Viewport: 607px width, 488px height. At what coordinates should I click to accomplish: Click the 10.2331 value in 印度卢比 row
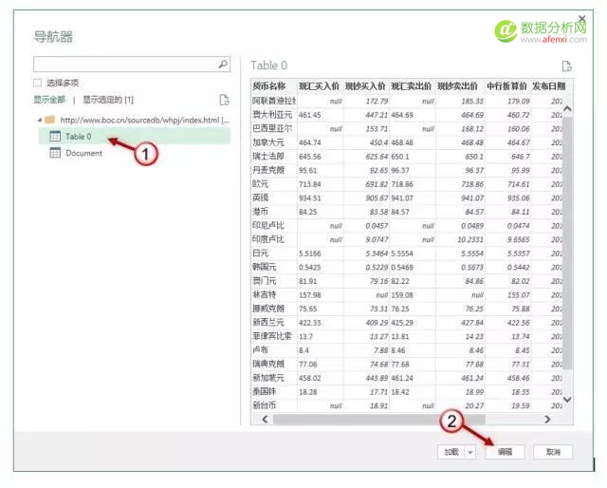pos(470,239)
